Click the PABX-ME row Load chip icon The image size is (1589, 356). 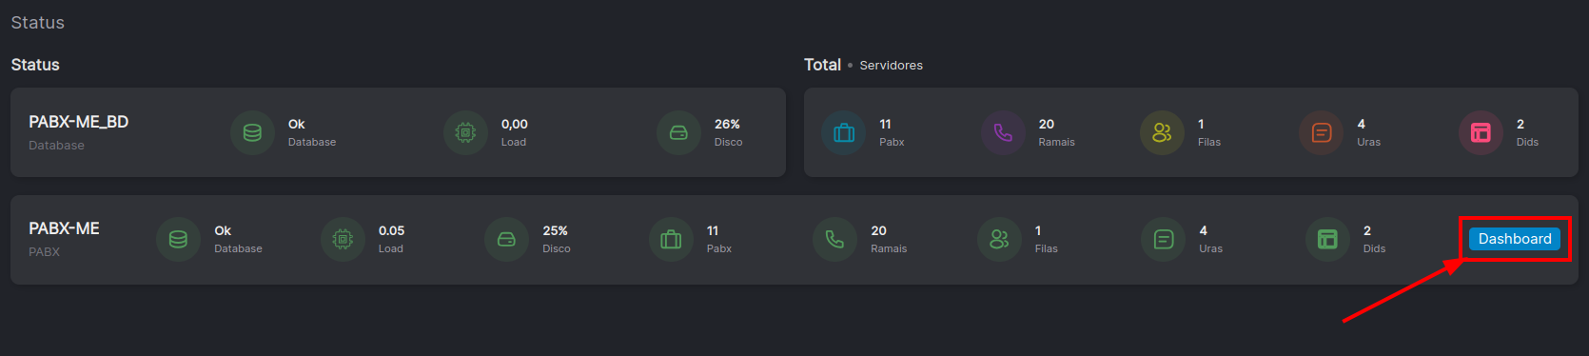click(x=343, y=239)
